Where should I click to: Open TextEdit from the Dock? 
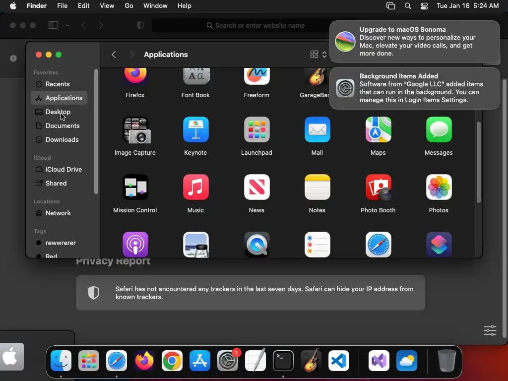[x=255, y=361]
